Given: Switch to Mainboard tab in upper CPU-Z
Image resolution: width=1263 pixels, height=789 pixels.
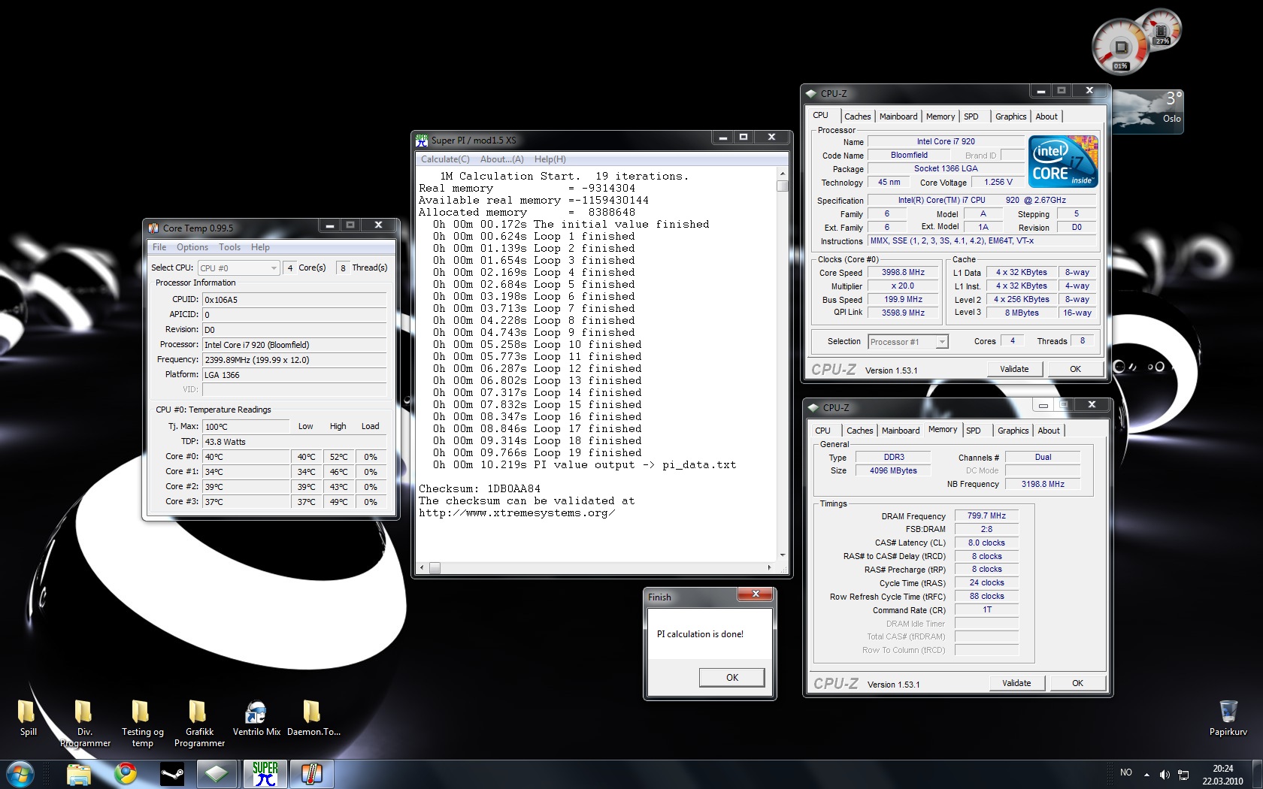Looking at the screenshot, I should point(898,116).
